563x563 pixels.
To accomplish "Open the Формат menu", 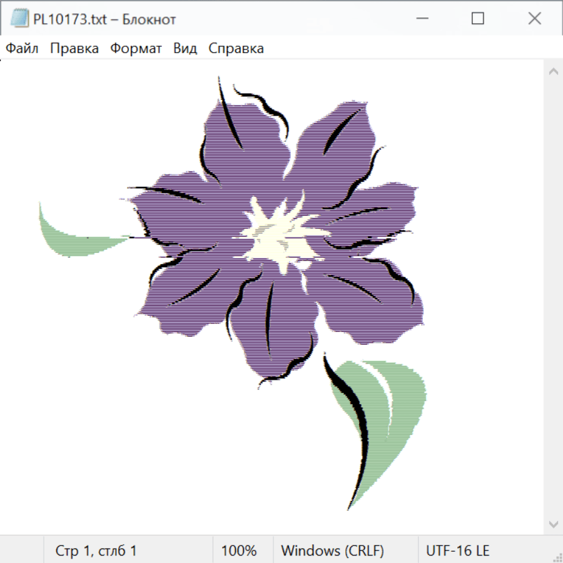I will [x=136, y=49].
